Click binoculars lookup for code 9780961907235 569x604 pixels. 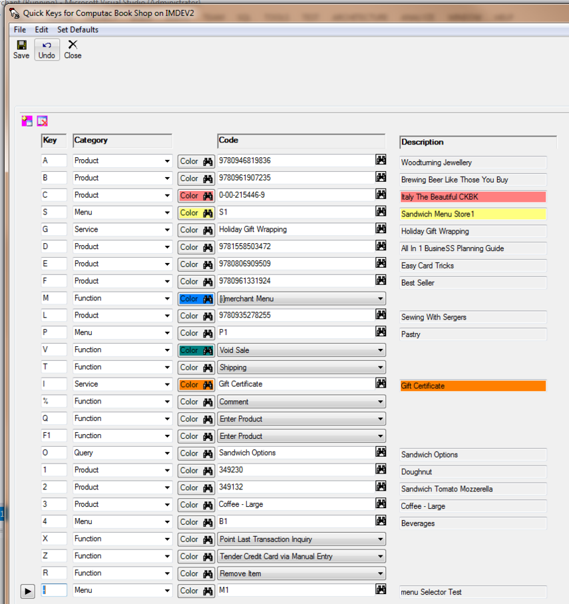tap(381, 177)
